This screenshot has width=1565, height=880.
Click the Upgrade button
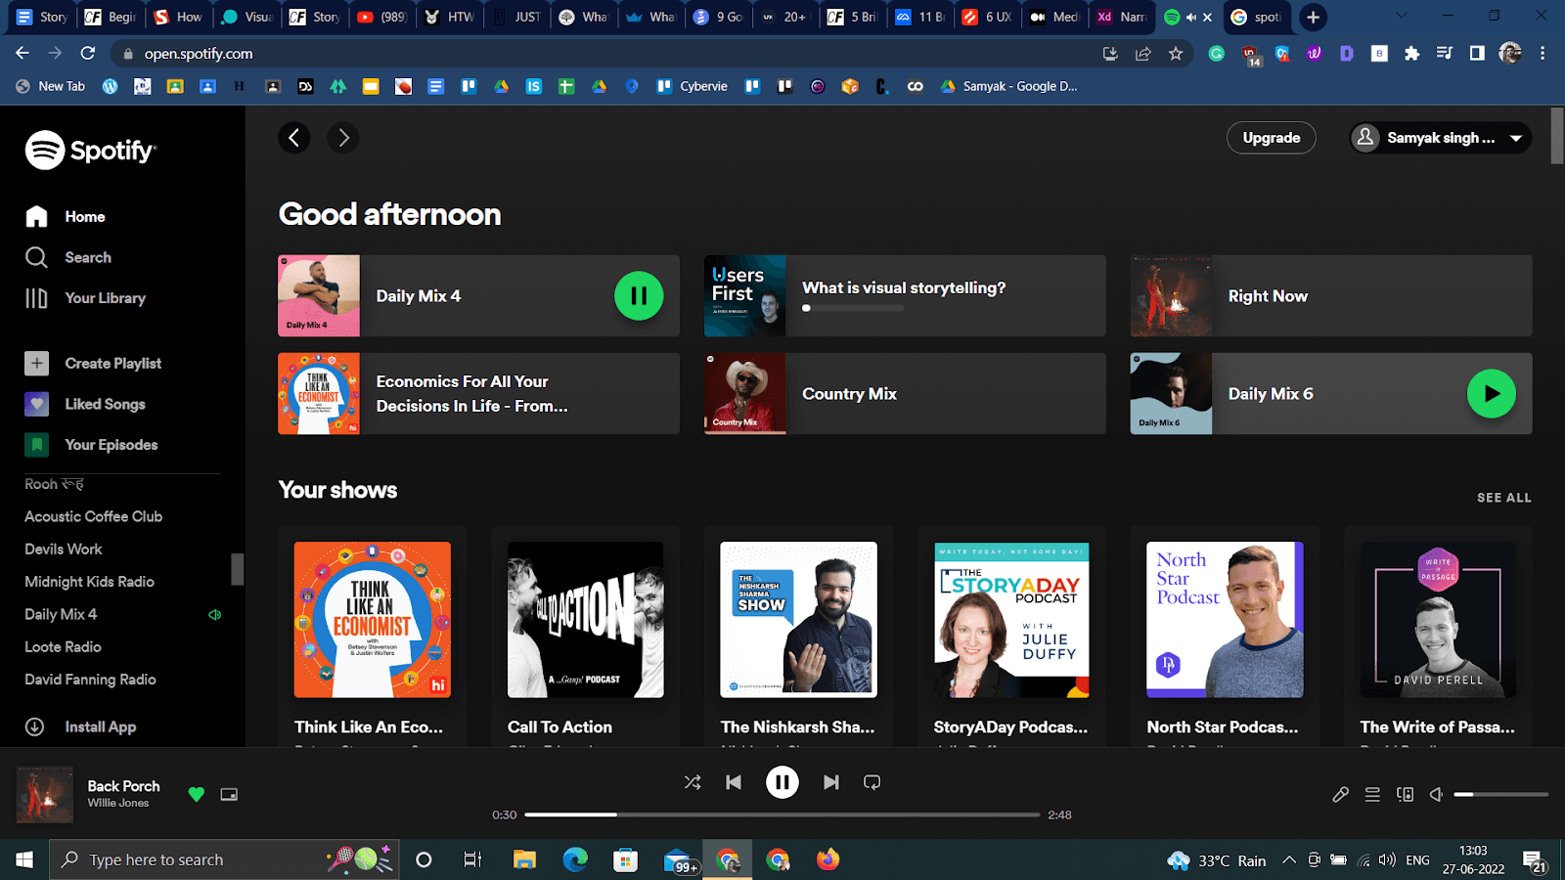[x=1271, y=137]
